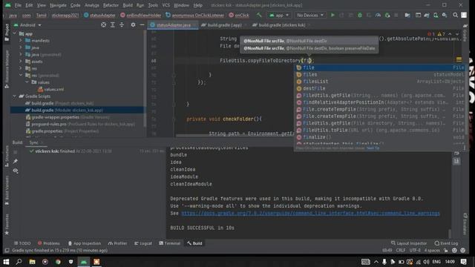Open the Gradle docs link in build output
The image size is (475, 267).
[310, 214]
